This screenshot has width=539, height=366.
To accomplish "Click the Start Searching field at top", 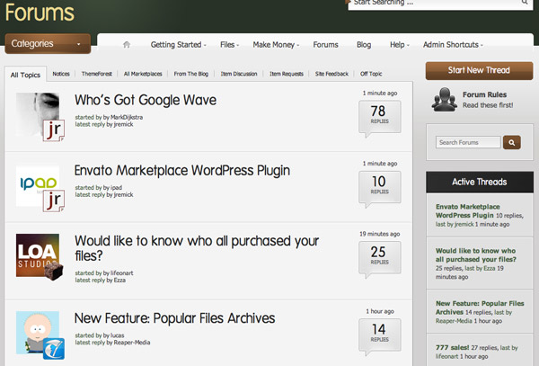I will tap(440, 4).
